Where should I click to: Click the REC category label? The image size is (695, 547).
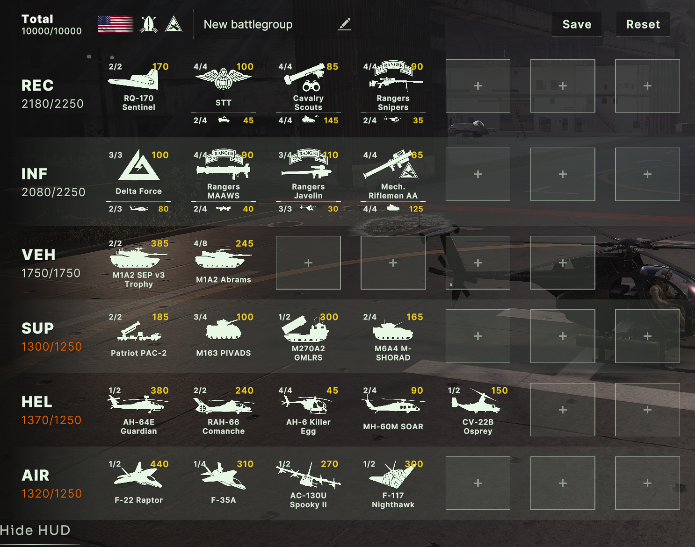[37, 85]
